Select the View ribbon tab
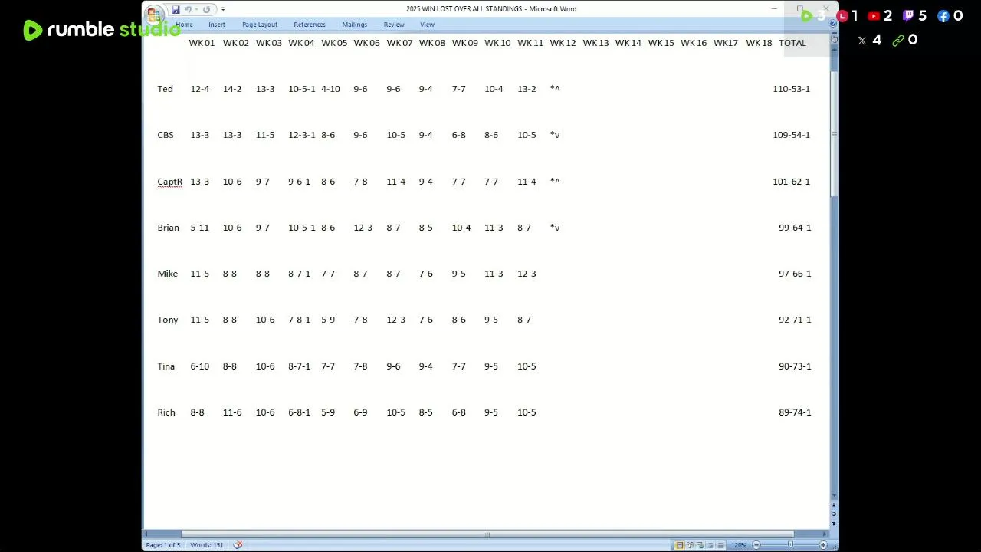 tap(427, 25)
